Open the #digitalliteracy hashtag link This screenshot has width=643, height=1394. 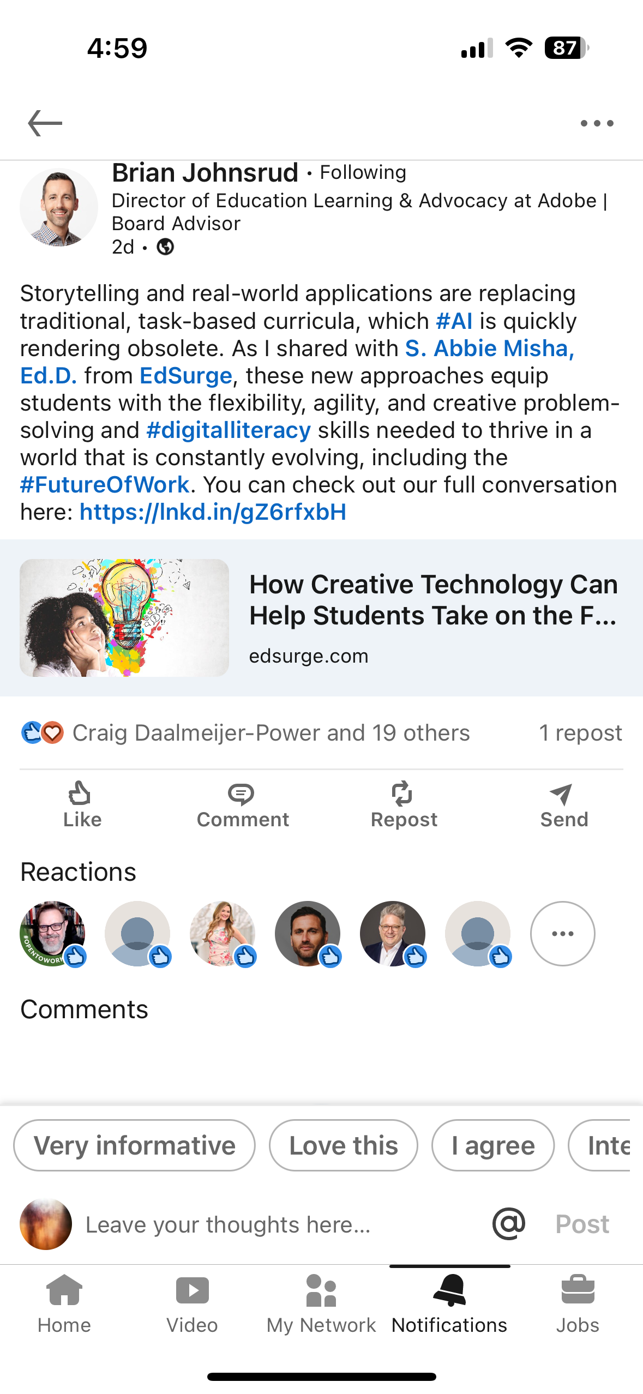coord(229,430)
